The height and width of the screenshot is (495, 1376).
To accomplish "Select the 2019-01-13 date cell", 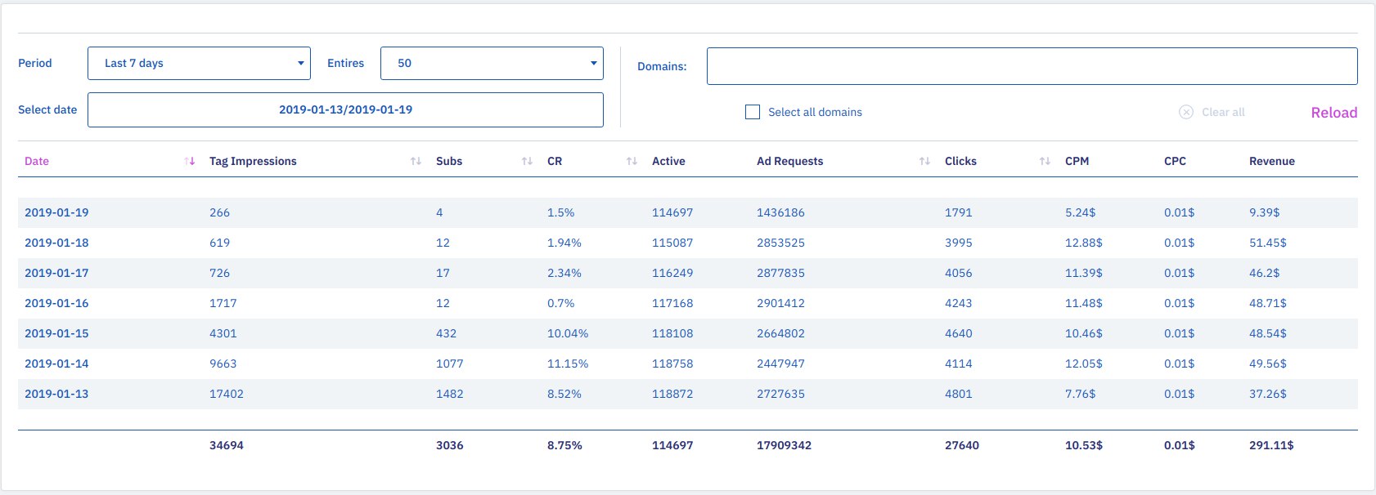I will [x=56, y=394].
